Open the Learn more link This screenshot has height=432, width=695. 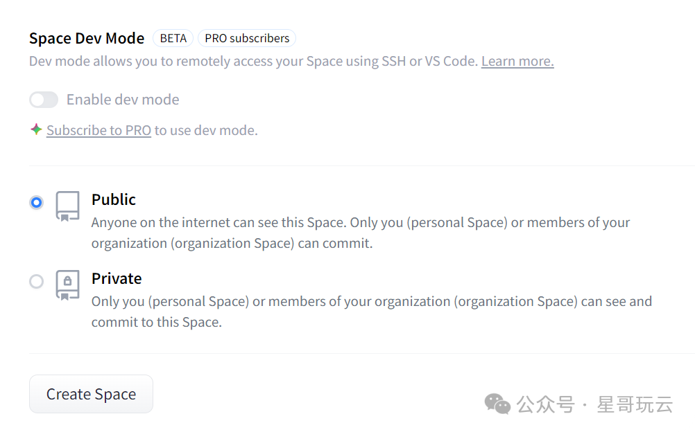(x=517, y=61)
